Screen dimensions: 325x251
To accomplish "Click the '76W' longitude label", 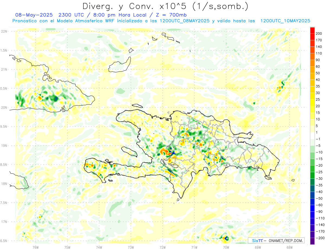I will [35, 247].
